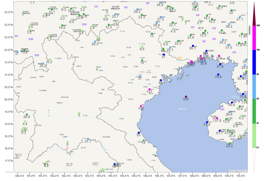This screenshot has width=268, height=181.
Task: Click the light green marker labeled 4.4
Action: tap(25, 122)
